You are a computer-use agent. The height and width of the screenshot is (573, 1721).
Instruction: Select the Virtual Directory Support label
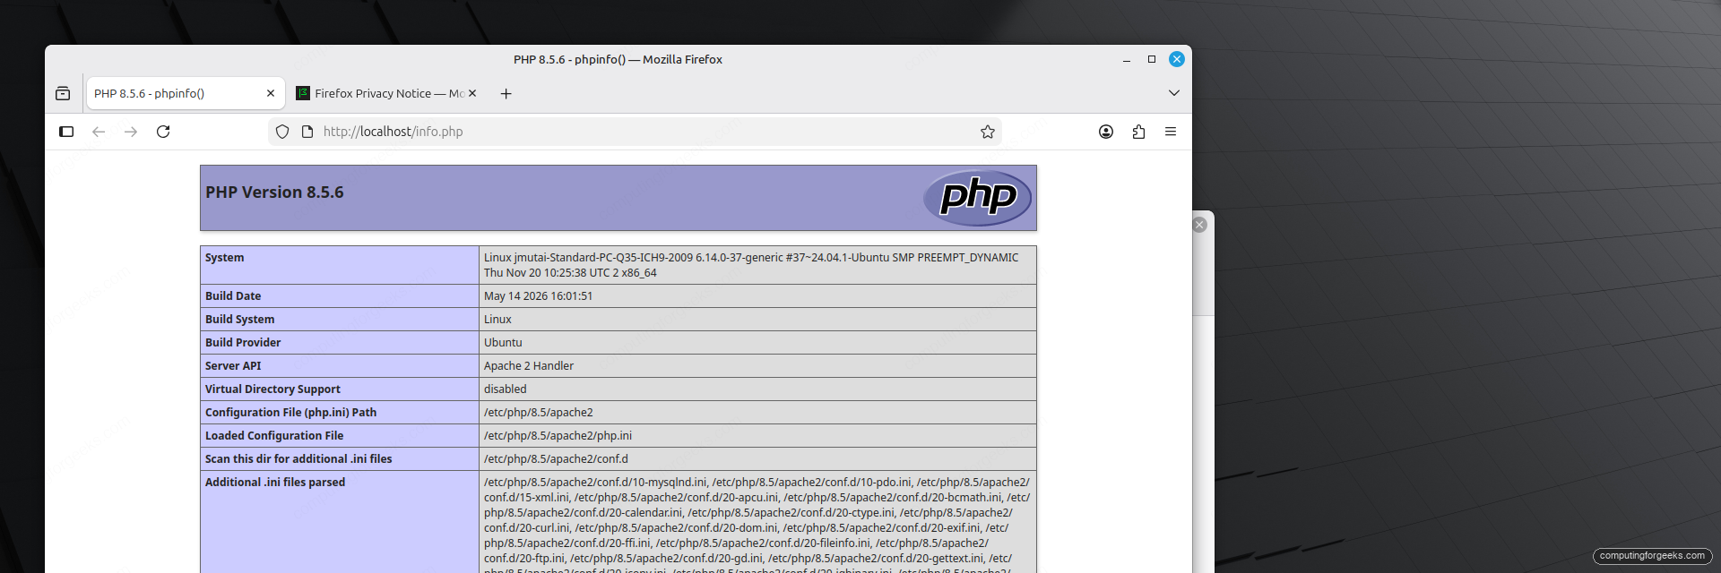(x=272, y=389)
